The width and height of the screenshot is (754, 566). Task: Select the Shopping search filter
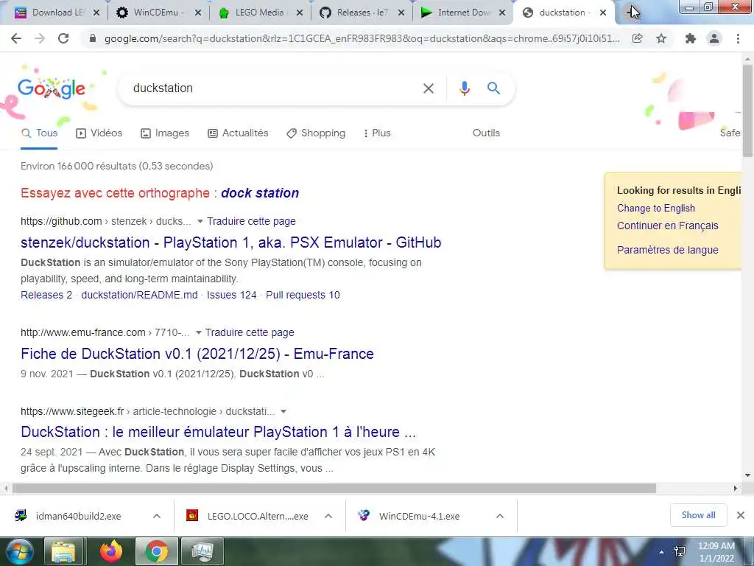[x=315, y=133]
